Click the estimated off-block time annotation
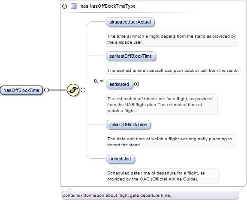247x201 pixels. [x=162, y=104]
